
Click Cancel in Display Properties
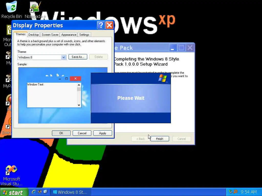click(x=82, y=133)
